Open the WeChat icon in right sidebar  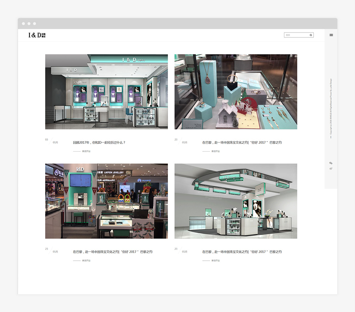[331, 163]
